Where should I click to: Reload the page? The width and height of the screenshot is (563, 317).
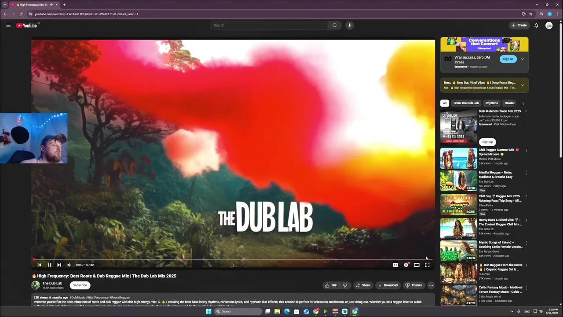(21, 14)
